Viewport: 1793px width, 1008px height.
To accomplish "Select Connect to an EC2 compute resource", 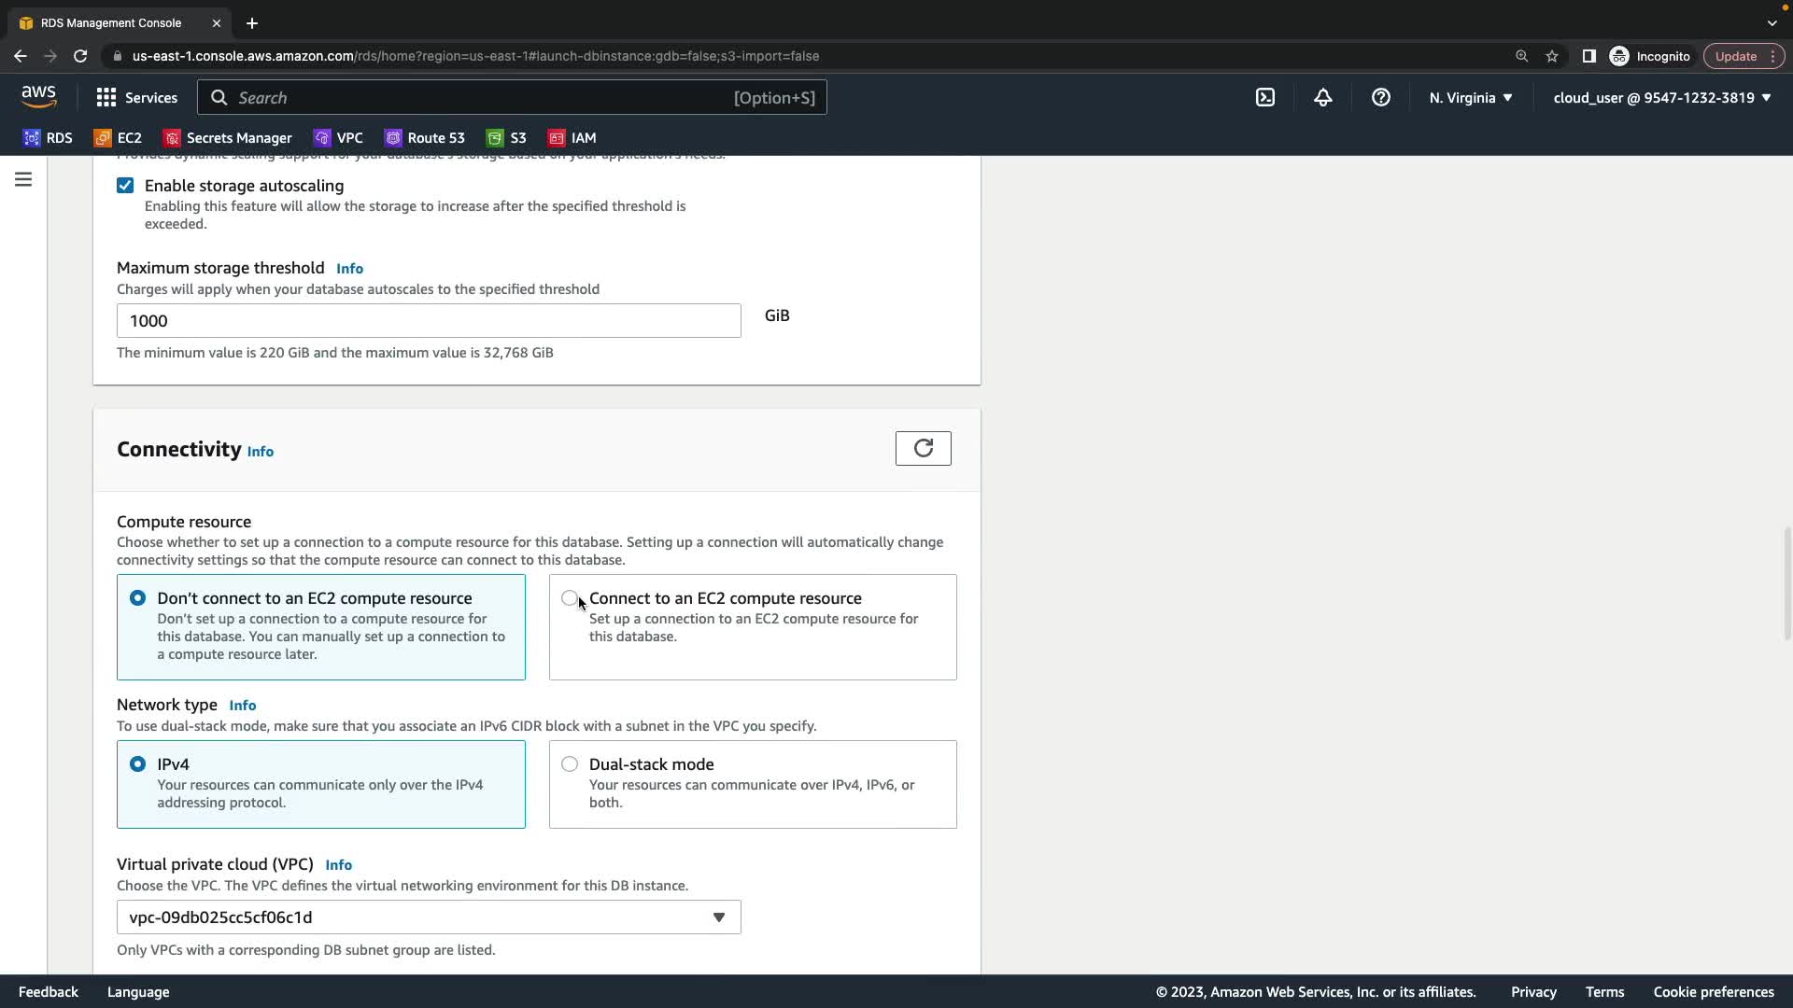I will (570, 598).
